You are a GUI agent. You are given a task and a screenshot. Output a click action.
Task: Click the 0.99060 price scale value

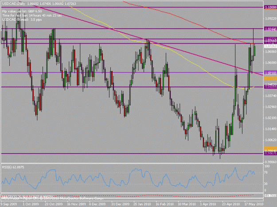coord(271,162)
